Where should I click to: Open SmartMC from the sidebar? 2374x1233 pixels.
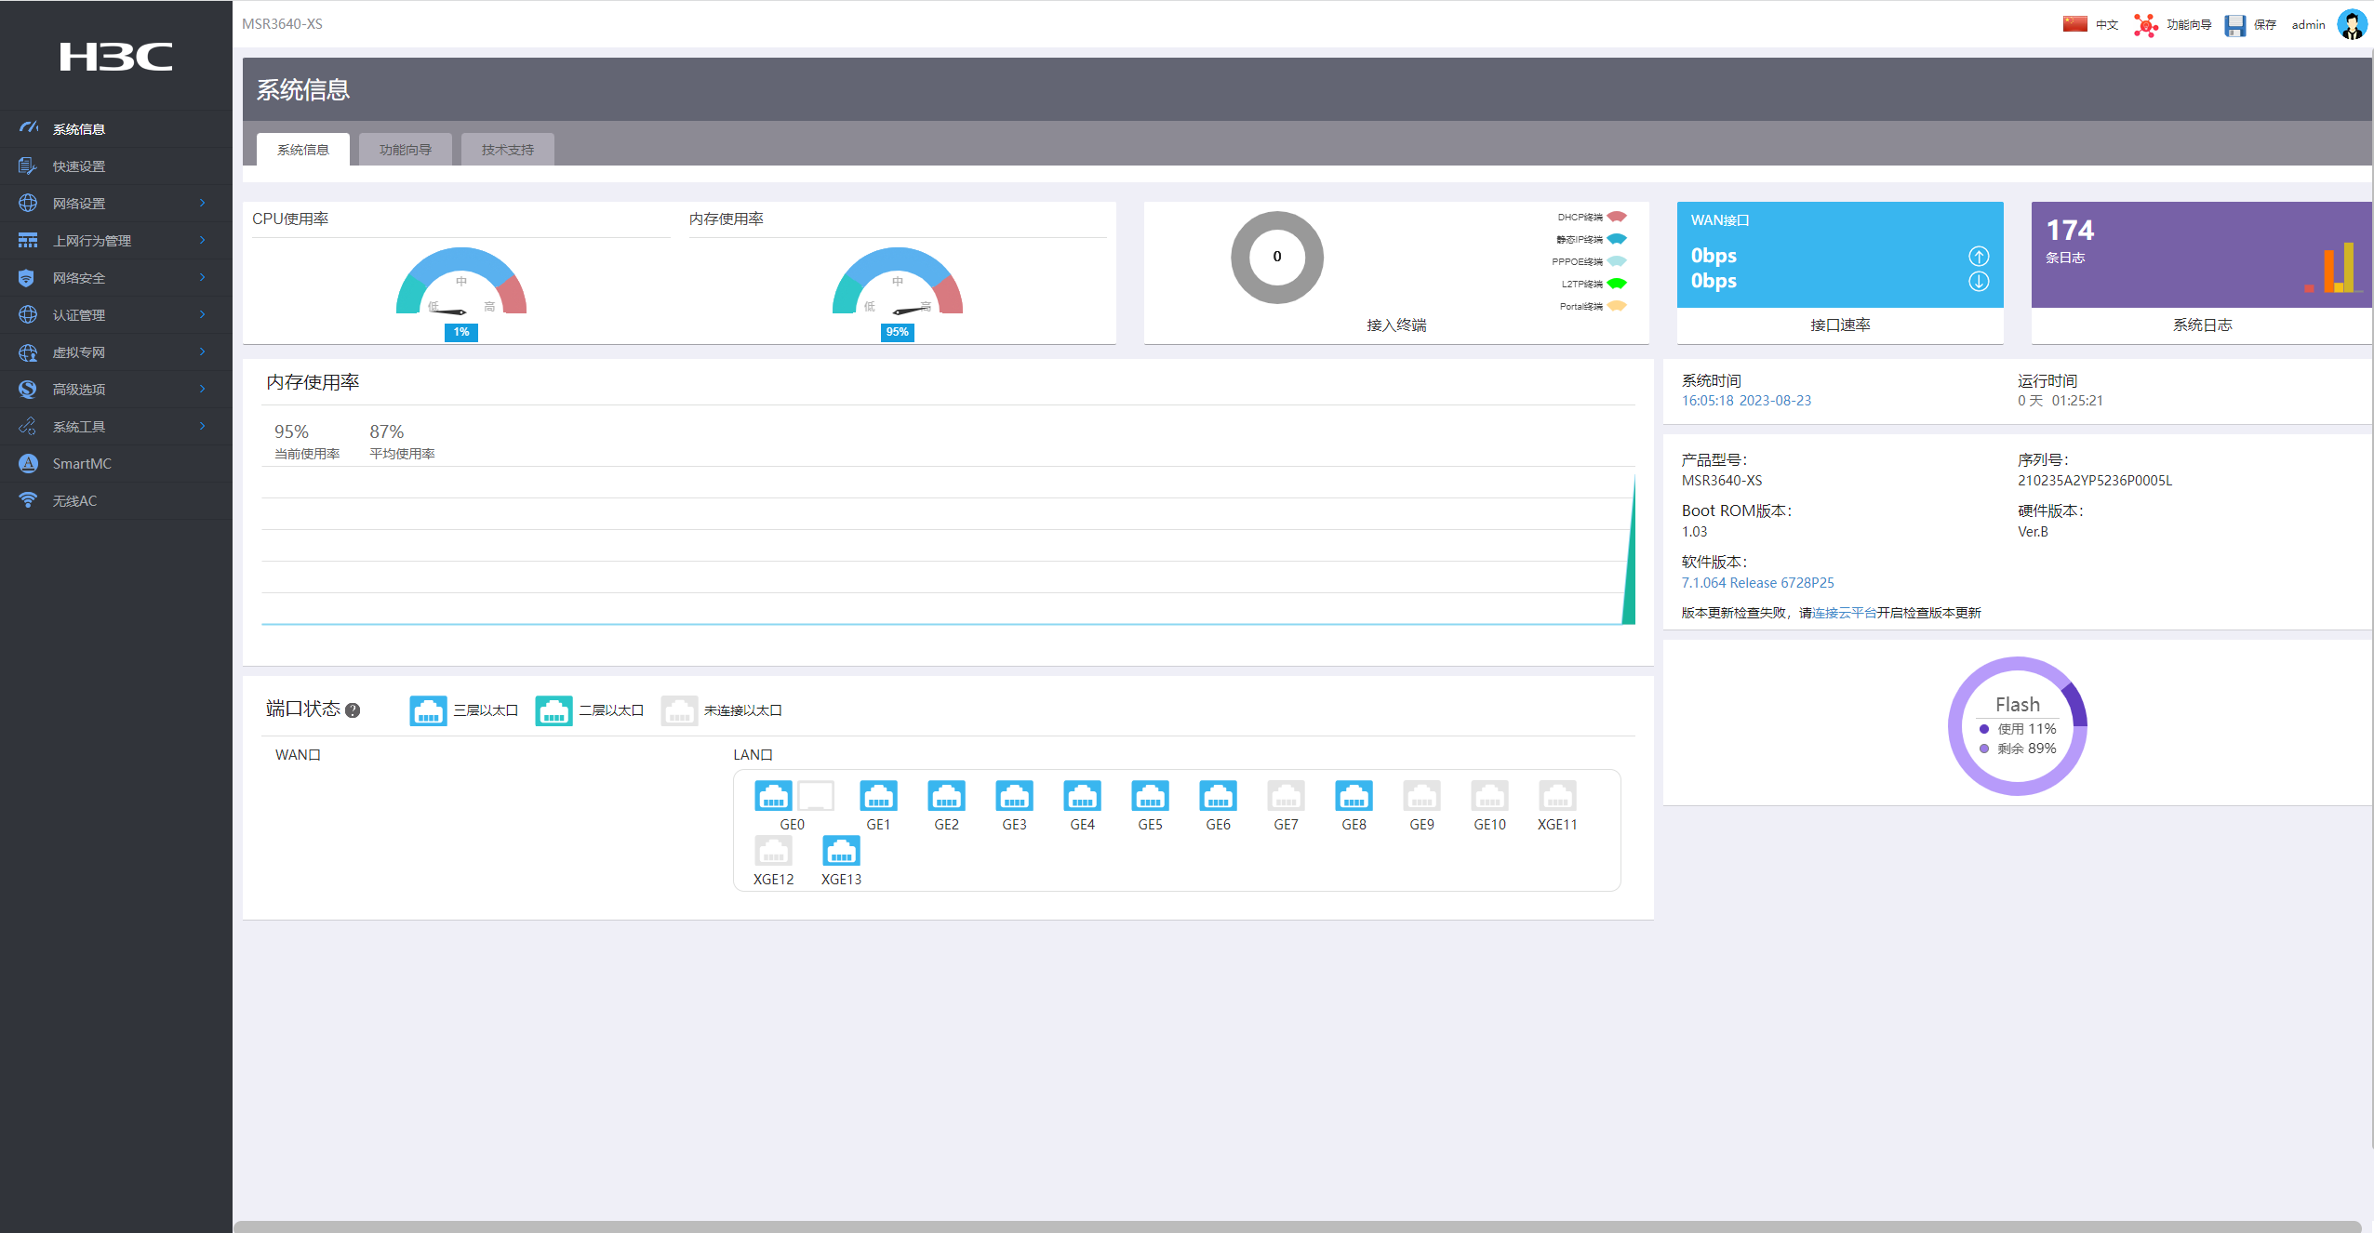click(x=82, y=463)
